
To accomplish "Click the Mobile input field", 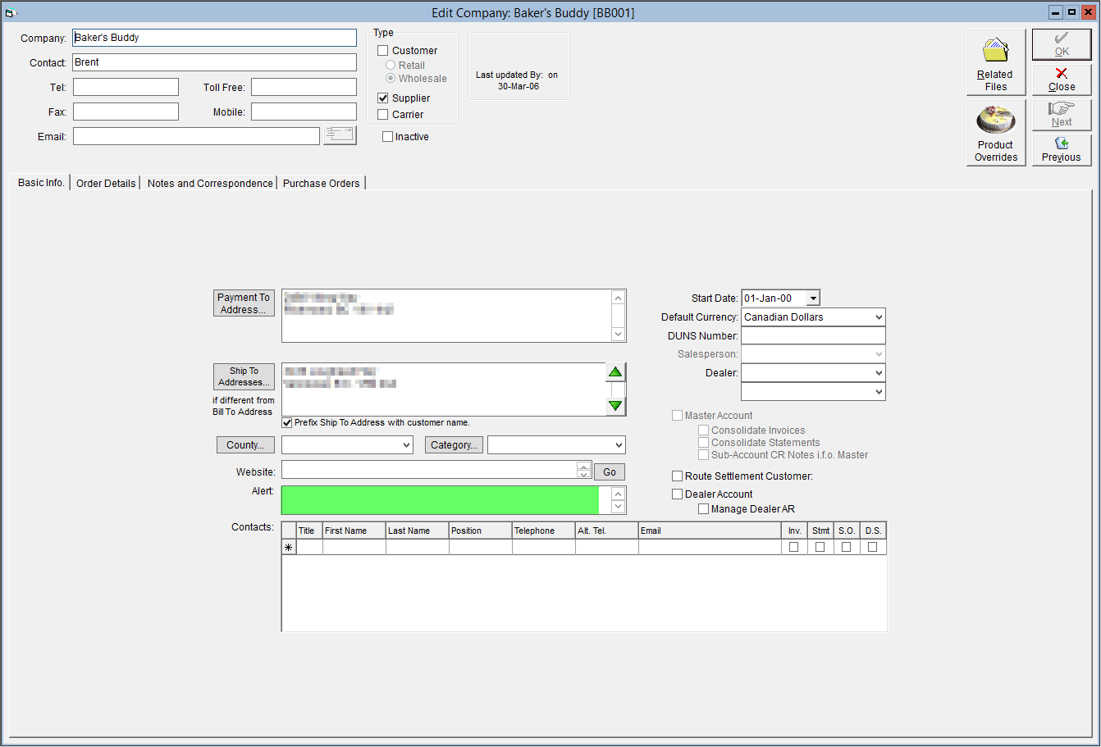I will point(304,112).
